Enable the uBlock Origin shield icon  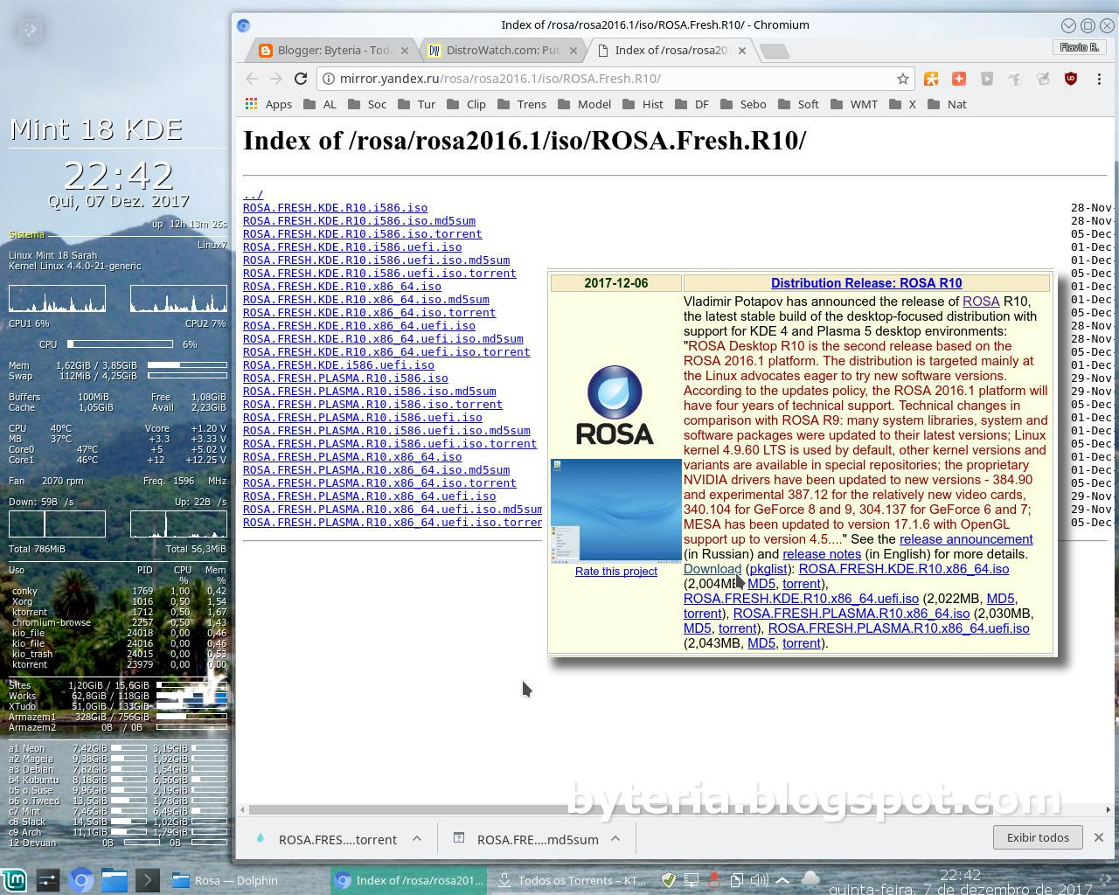(x=1068, y=79)
